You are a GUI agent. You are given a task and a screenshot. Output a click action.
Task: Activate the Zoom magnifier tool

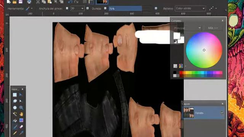click(x=21, y=107)
